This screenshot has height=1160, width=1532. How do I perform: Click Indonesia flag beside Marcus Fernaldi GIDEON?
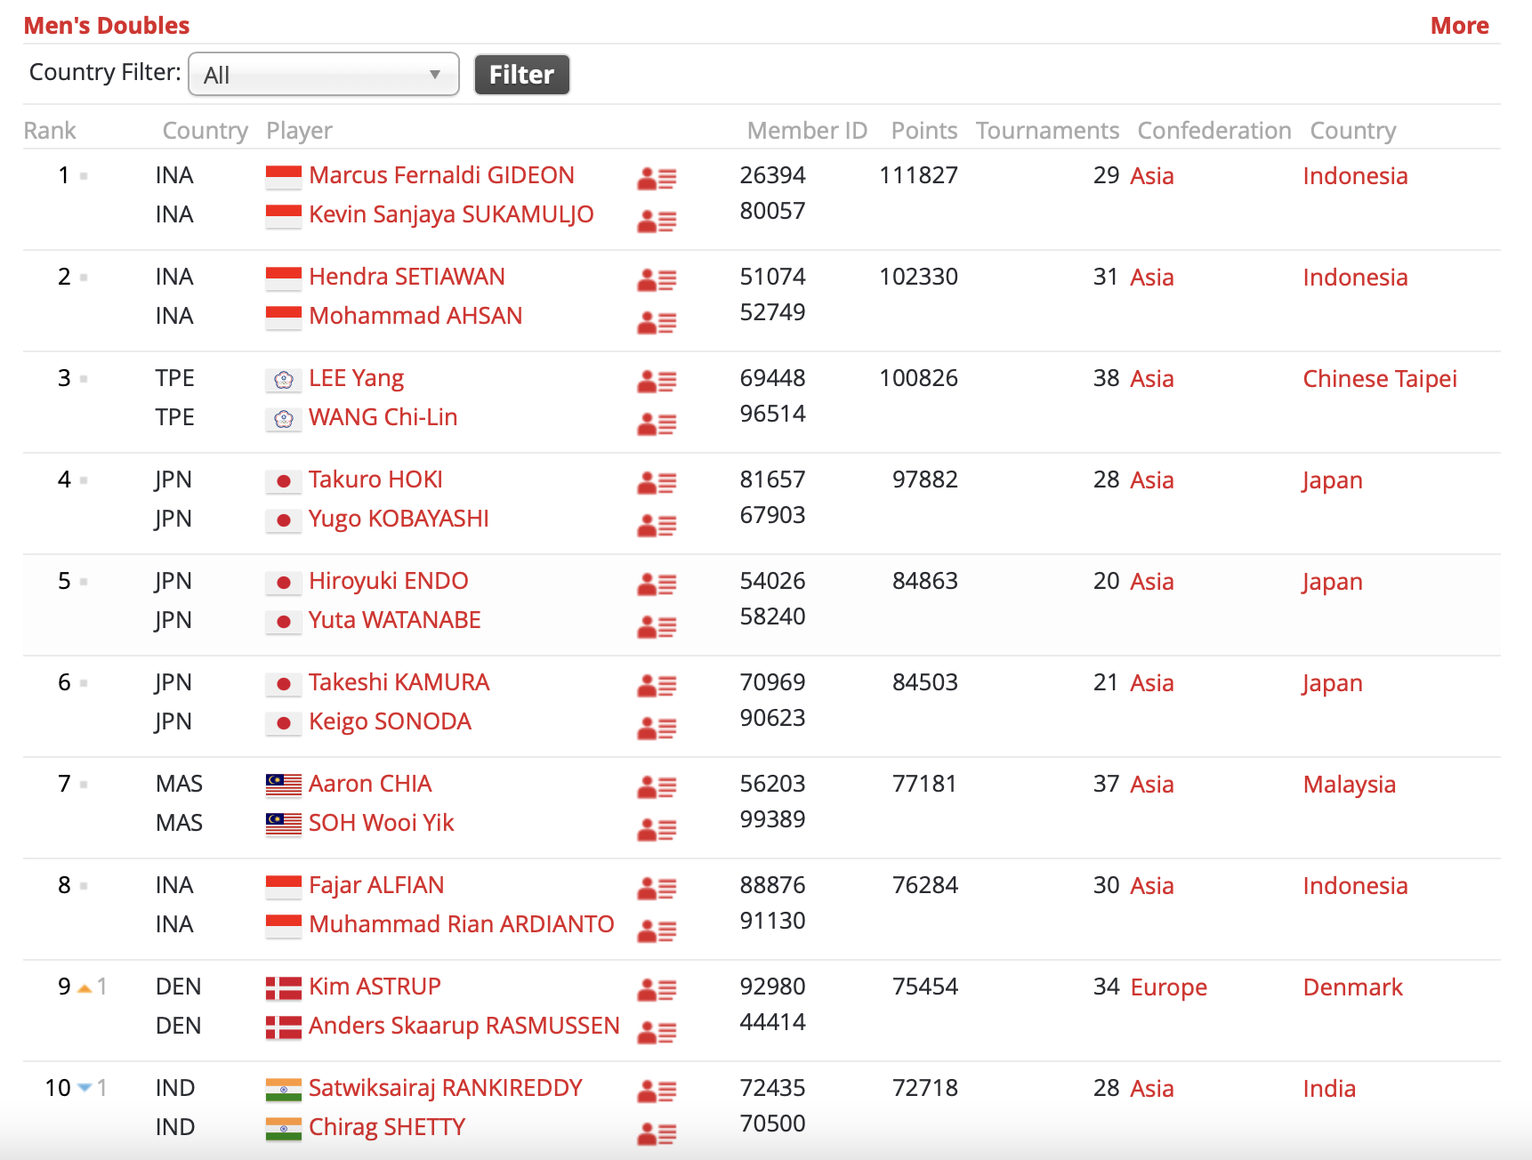point(283,176)
